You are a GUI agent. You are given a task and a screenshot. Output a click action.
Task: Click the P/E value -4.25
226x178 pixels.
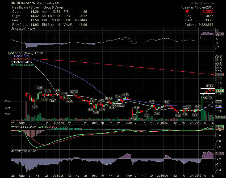click(83, 12)
